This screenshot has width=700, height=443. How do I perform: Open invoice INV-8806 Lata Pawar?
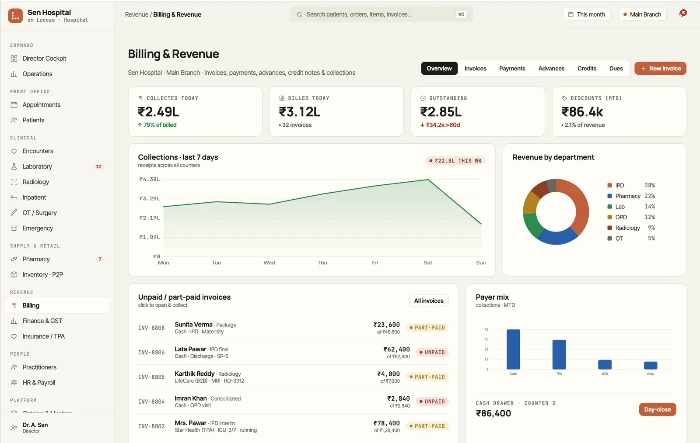pos(293,352)
